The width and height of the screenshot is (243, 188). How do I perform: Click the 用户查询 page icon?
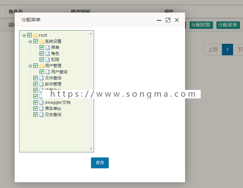coord(48,72)
